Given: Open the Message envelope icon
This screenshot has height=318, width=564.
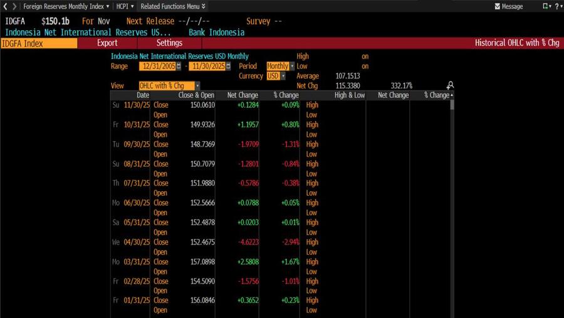Looking at the screenshot, I should pyautogui.click(x=498, y=6).
